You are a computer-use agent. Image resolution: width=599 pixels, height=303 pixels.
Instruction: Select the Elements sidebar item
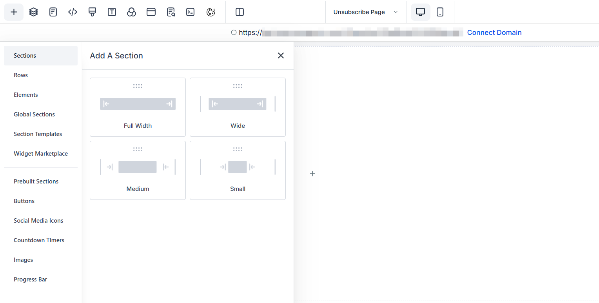click(41, 95)
